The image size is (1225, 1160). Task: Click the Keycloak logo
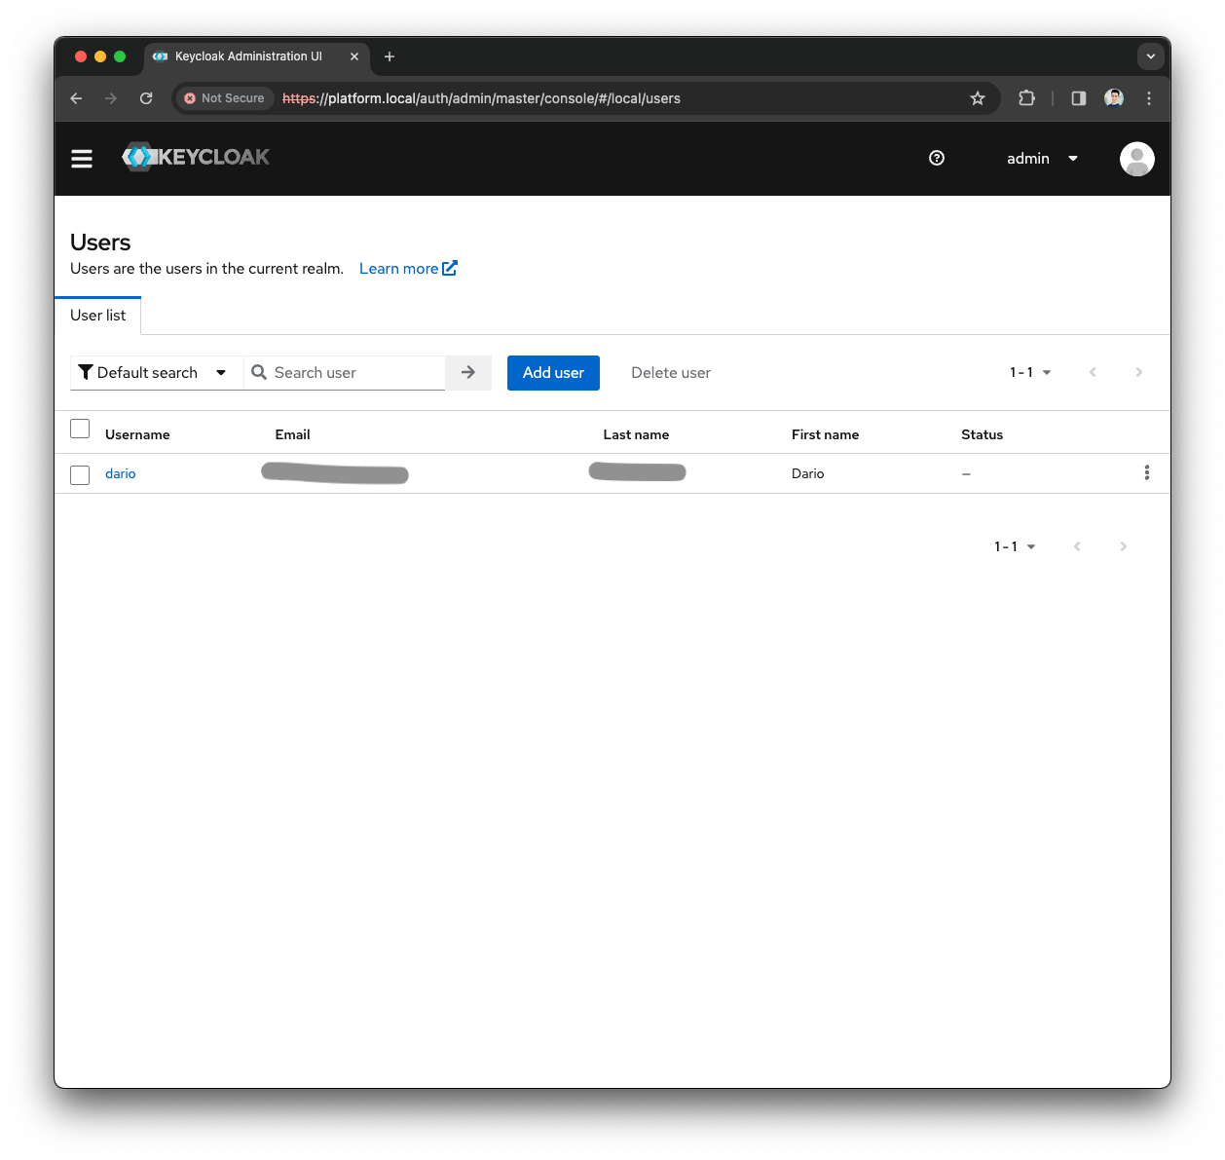click(x=195, y=157)
